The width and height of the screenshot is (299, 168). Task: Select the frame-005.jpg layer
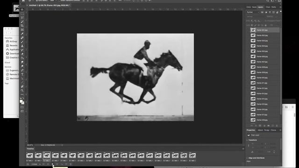pyautogui.click(x=265, y=51)
